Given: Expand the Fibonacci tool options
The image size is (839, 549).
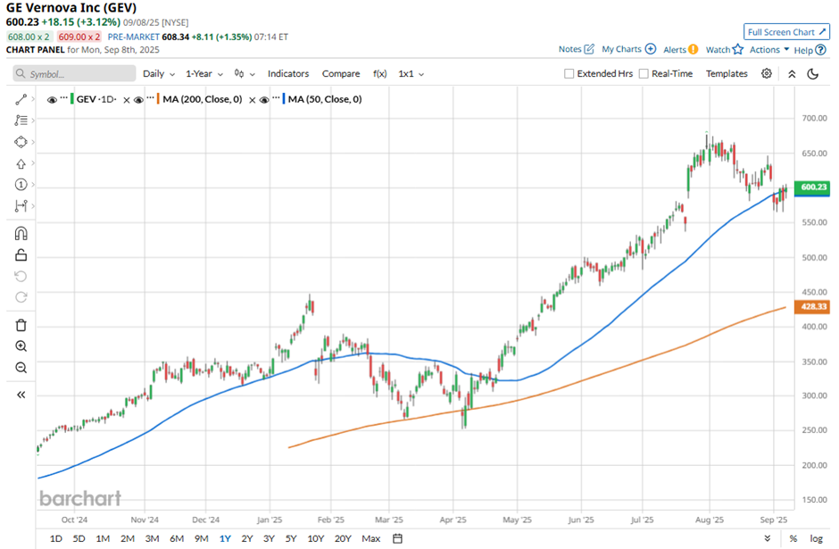Looking at the screenshot, I should 33,121.
